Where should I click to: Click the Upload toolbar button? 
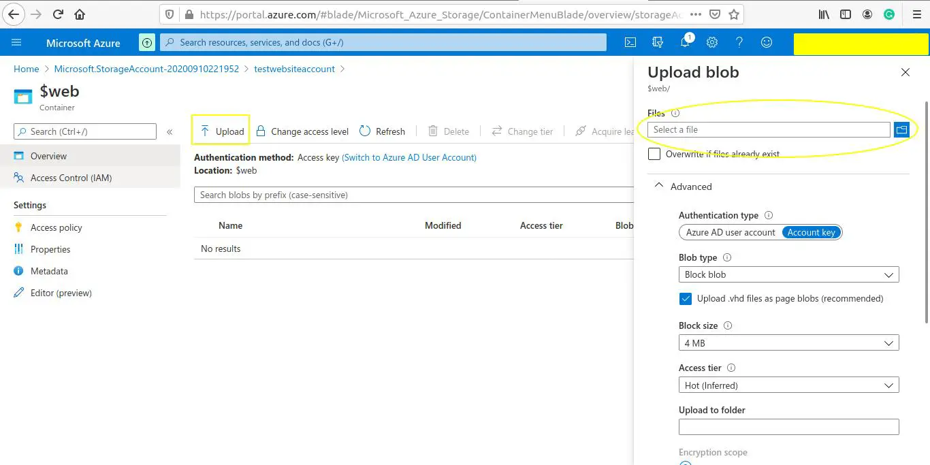(x=221, y=131)
